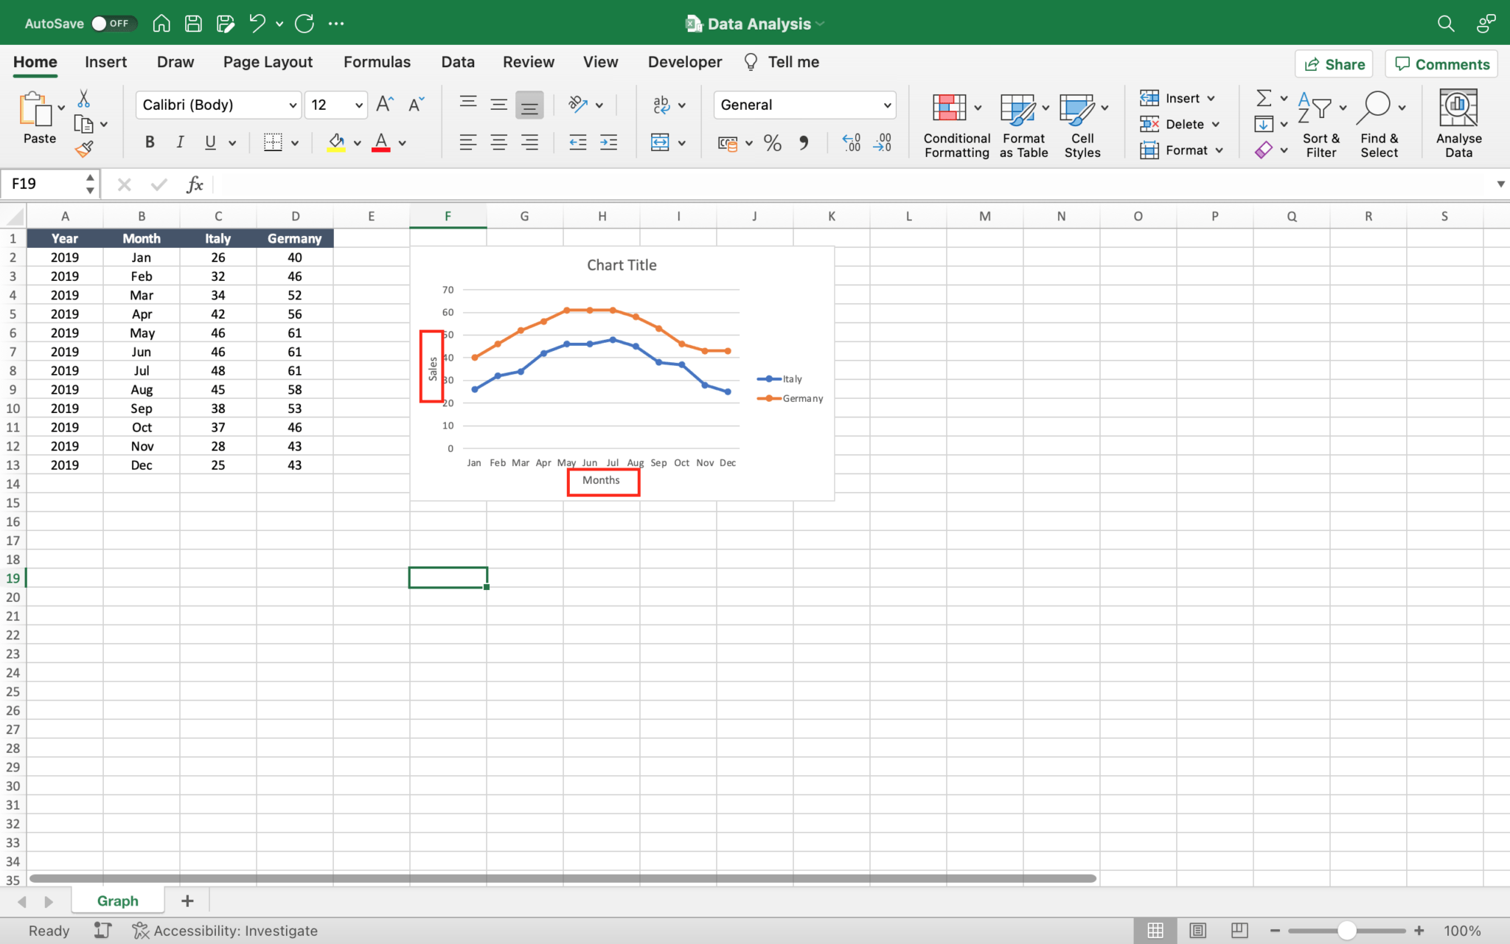Click Format as Table

1023,124
